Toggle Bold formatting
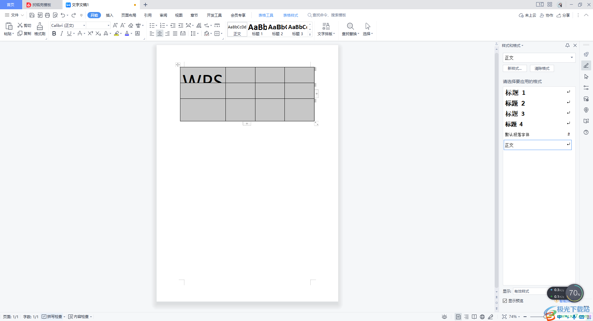Screen dimensions: 593x321 point(54,33)
